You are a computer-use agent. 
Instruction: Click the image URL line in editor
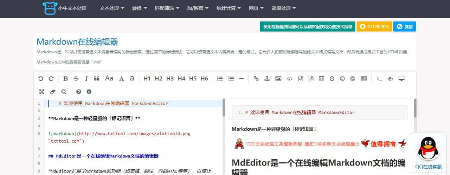[x=119, y=137]
